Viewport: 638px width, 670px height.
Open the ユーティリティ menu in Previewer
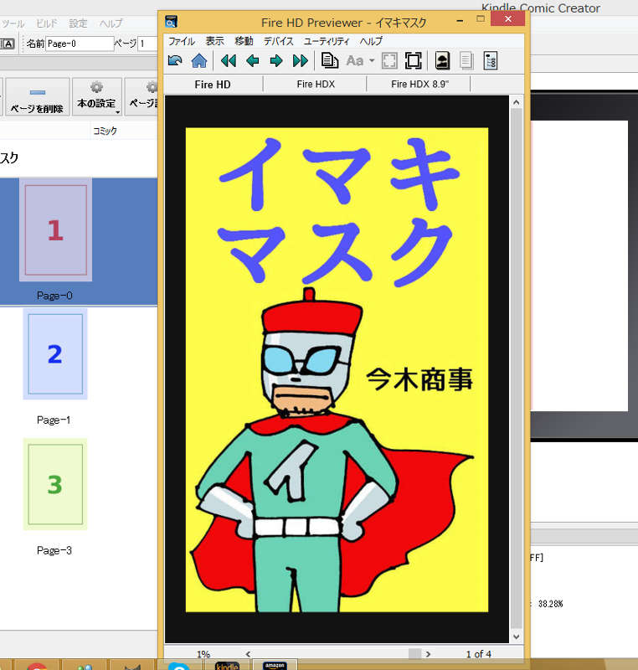click(327, 41)
